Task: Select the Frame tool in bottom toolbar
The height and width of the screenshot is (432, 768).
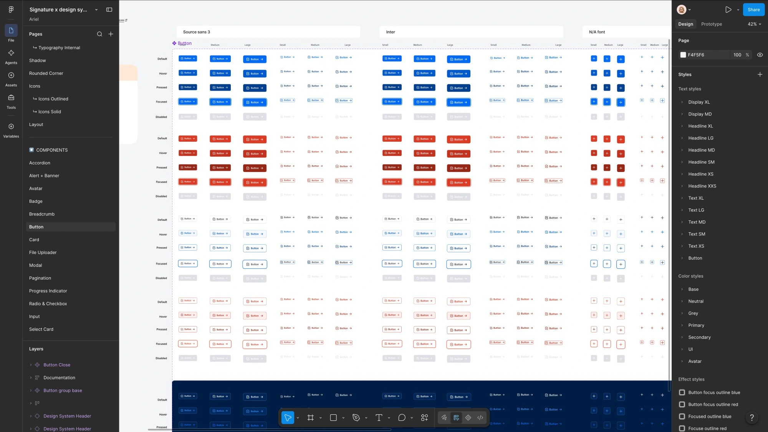Action: 310,418
